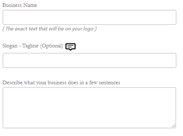The height and width of the screenshot is (136, 183).
Task: Click the "Slogan - Tagline (Optional)" label
Action: point(33,46)
